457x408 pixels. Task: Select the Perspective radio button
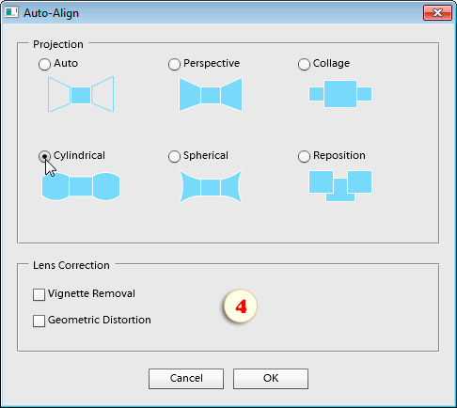174,64
